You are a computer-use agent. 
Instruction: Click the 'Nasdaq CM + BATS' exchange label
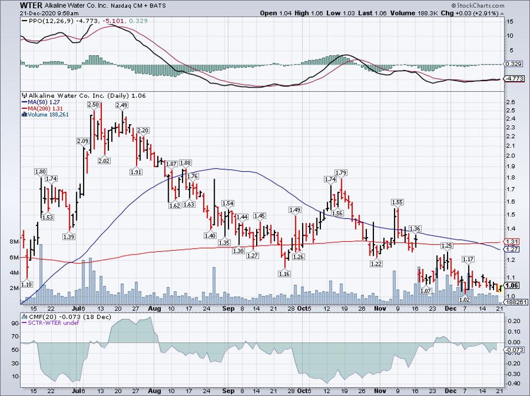point(138,6)
